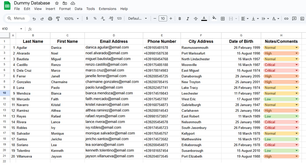Select the last name Tolentino cell

click(33, 151)
